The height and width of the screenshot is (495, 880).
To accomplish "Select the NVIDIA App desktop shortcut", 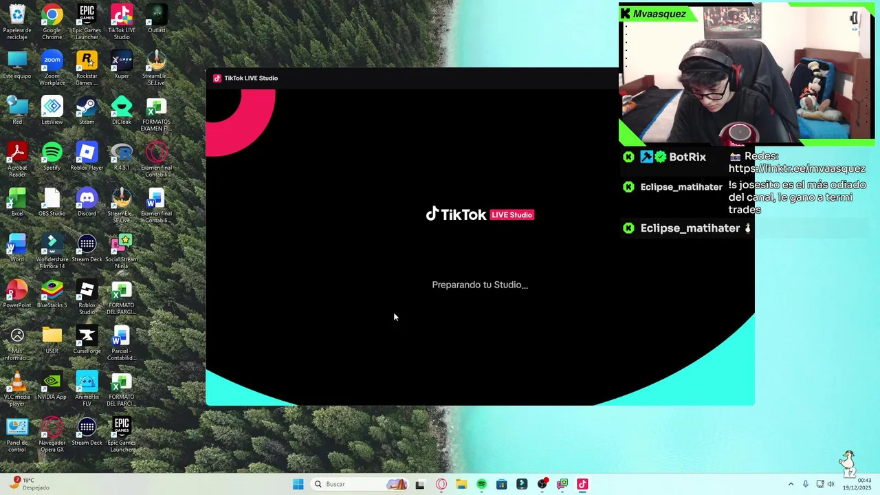I will [x=52, y=386].
